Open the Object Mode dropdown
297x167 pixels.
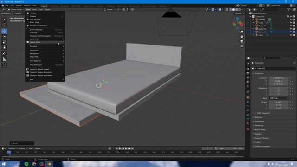[16, 9]
